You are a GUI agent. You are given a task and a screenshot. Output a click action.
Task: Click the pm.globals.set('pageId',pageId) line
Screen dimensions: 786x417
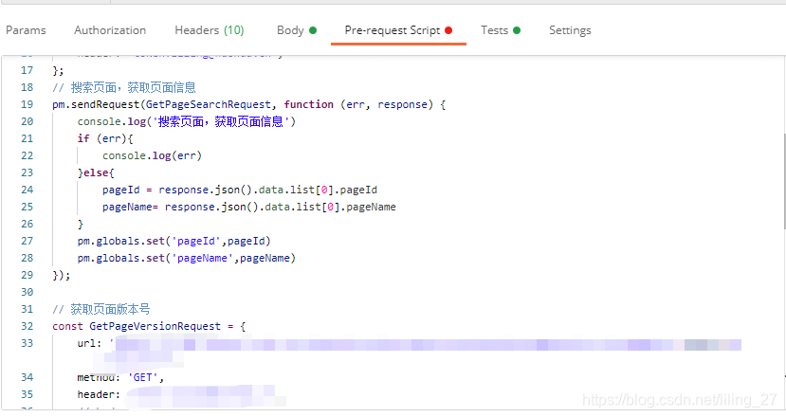pos(174,241)
